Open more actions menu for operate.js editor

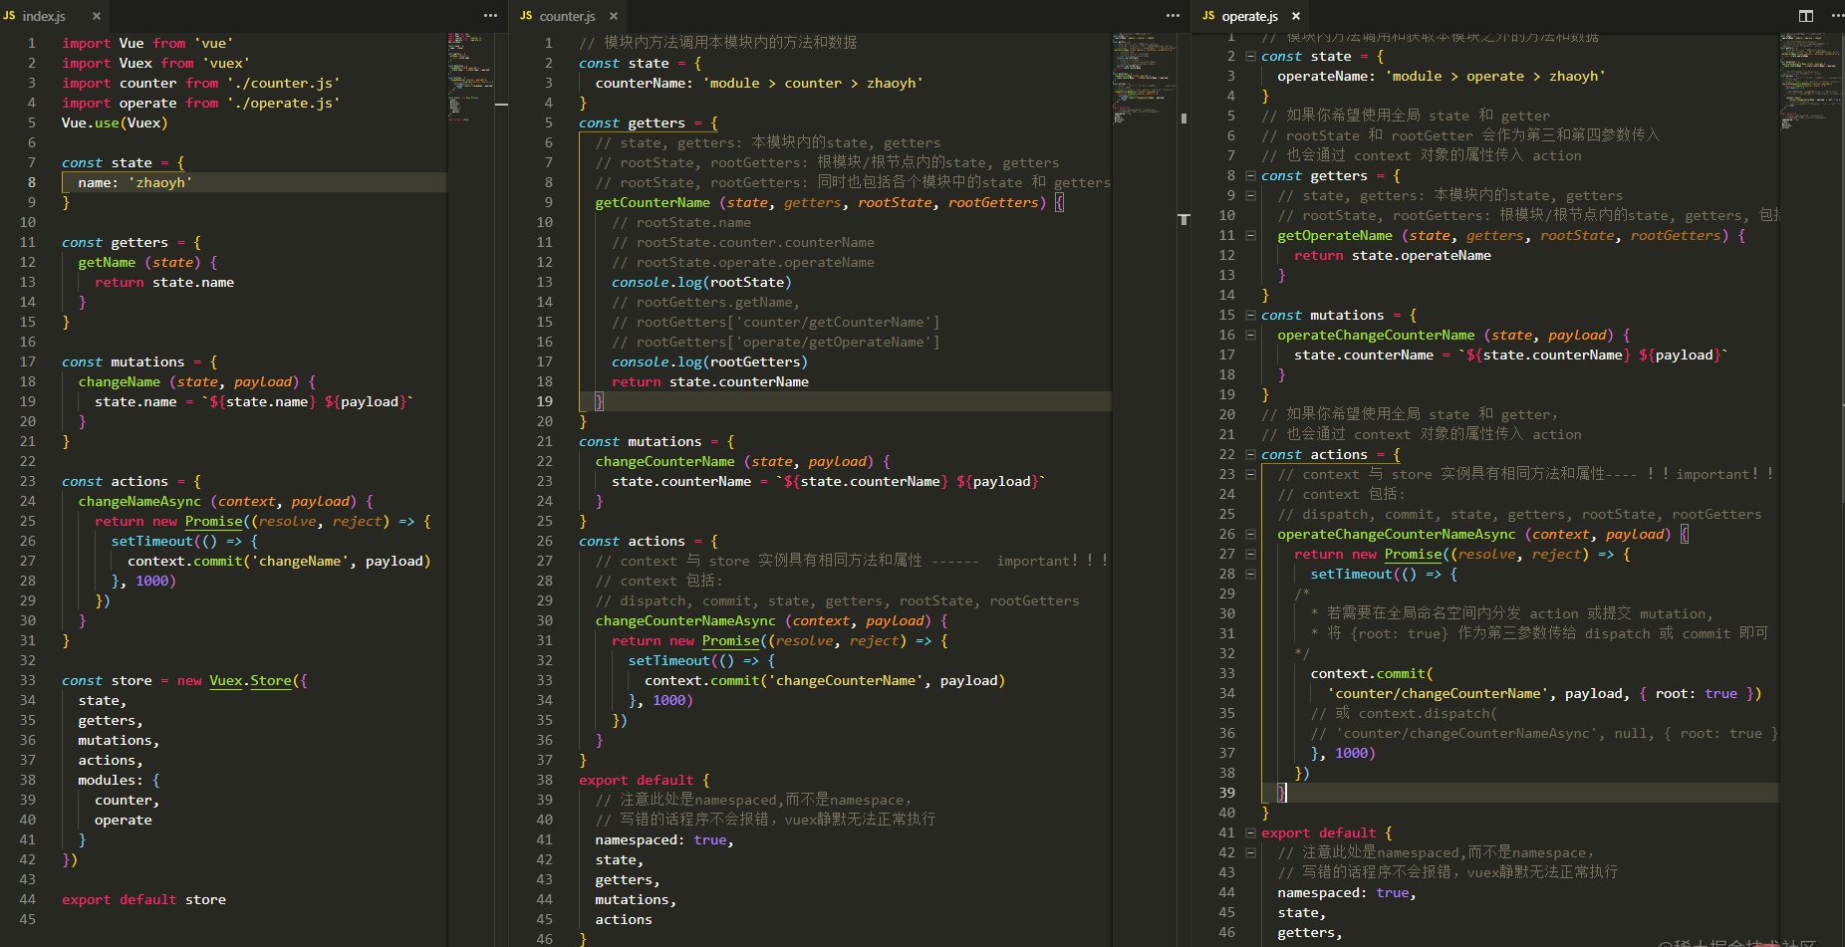point(1836,16)
